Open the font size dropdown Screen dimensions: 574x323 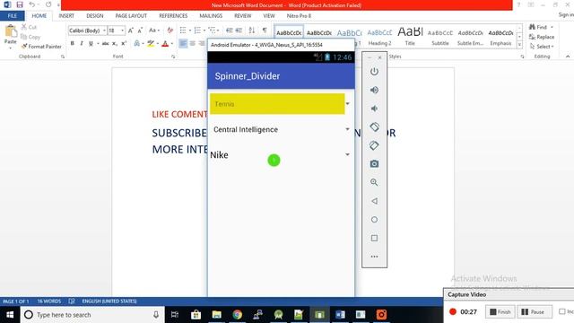(x=122, y=31)
